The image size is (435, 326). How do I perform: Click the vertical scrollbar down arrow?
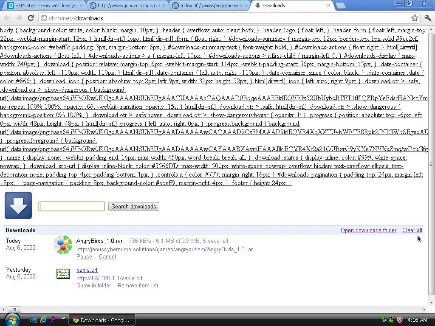coord(432,303)
